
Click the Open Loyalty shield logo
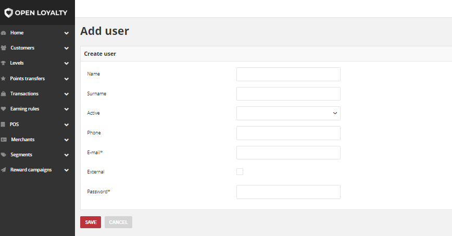[x=9, y=13]
